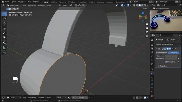This screenshot has height=102, width=182.
Task: Click the pan hand navigation icon
Action: pos(147,28)
